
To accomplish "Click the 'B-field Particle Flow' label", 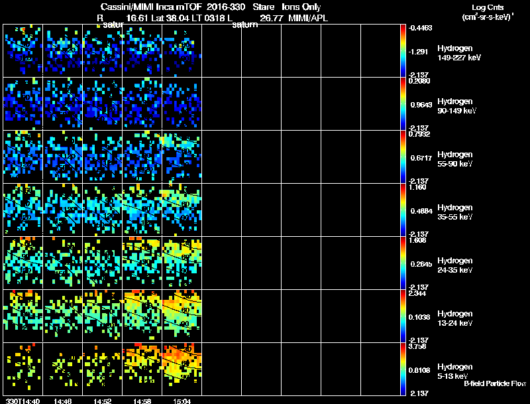I will coord(495,383).
